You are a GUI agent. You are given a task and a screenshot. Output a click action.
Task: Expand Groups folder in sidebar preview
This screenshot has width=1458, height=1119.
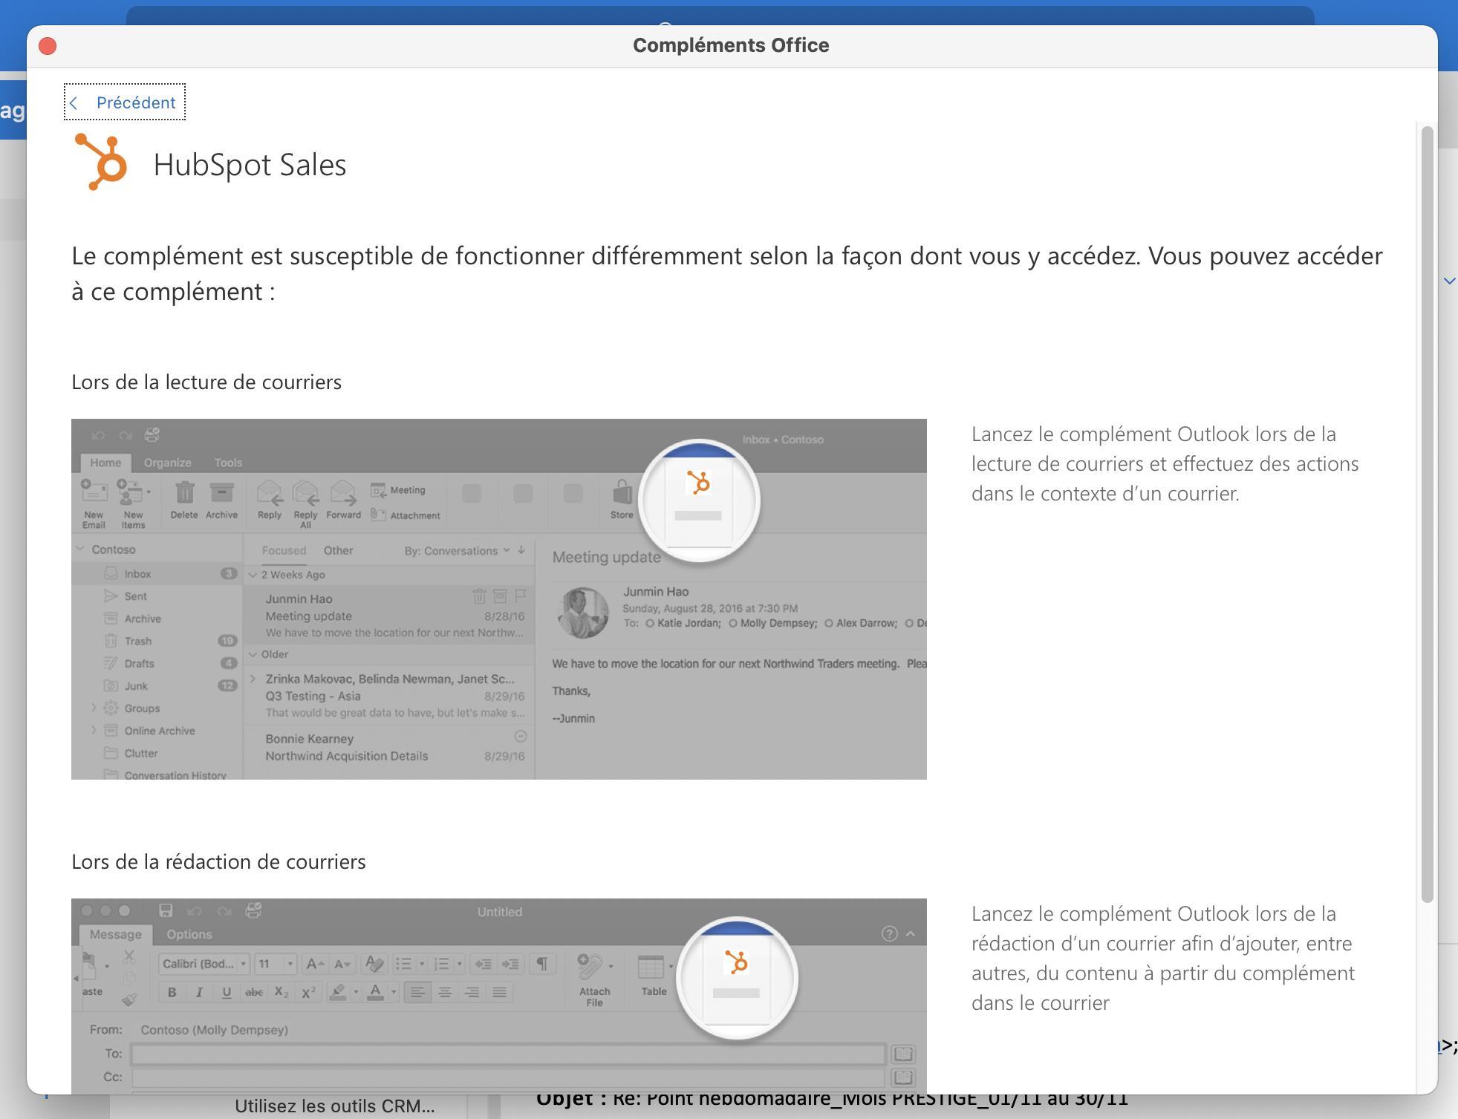tap(94, 708)
